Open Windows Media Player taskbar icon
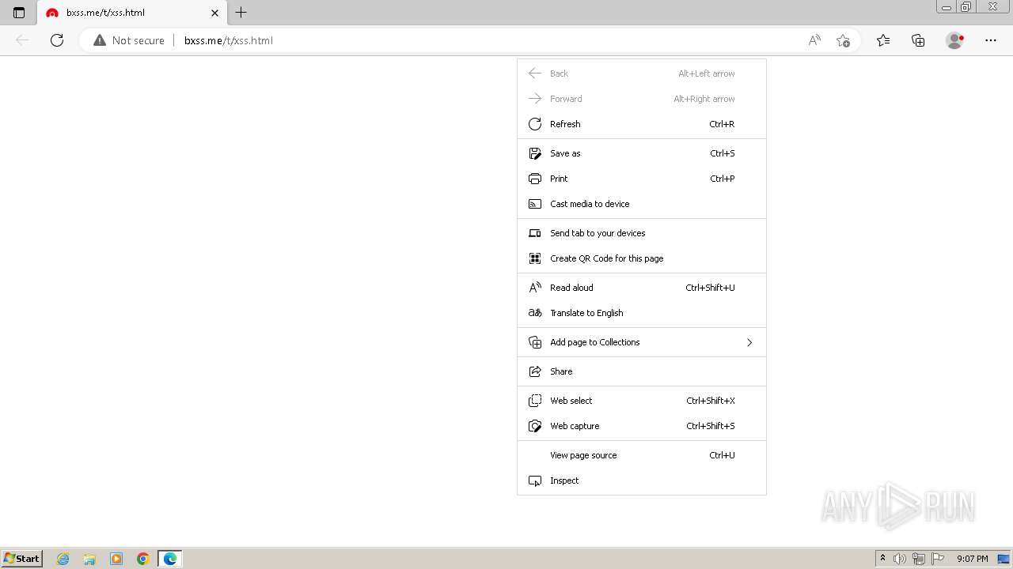 coord(116,559)
